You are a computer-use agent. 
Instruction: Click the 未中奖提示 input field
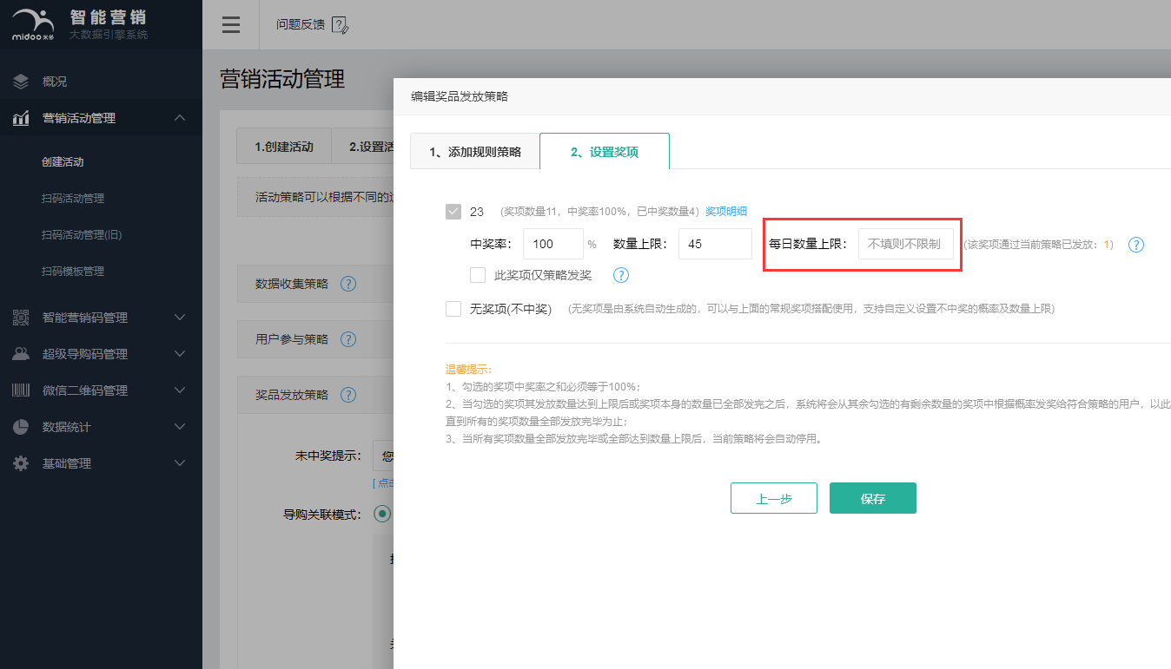click(x=383, y=456)
